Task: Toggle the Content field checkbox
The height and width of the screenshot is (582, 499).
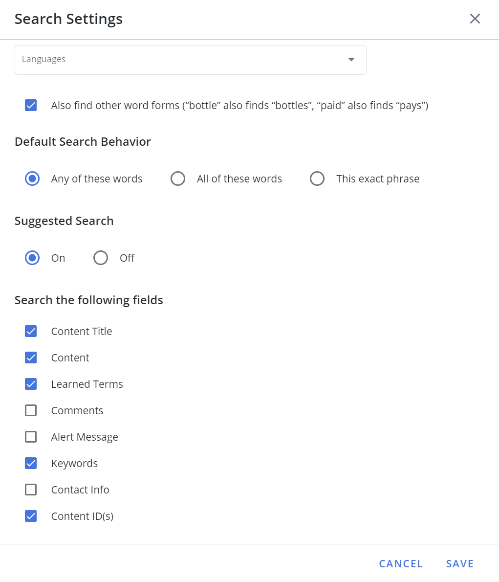Action: (31, 358)
